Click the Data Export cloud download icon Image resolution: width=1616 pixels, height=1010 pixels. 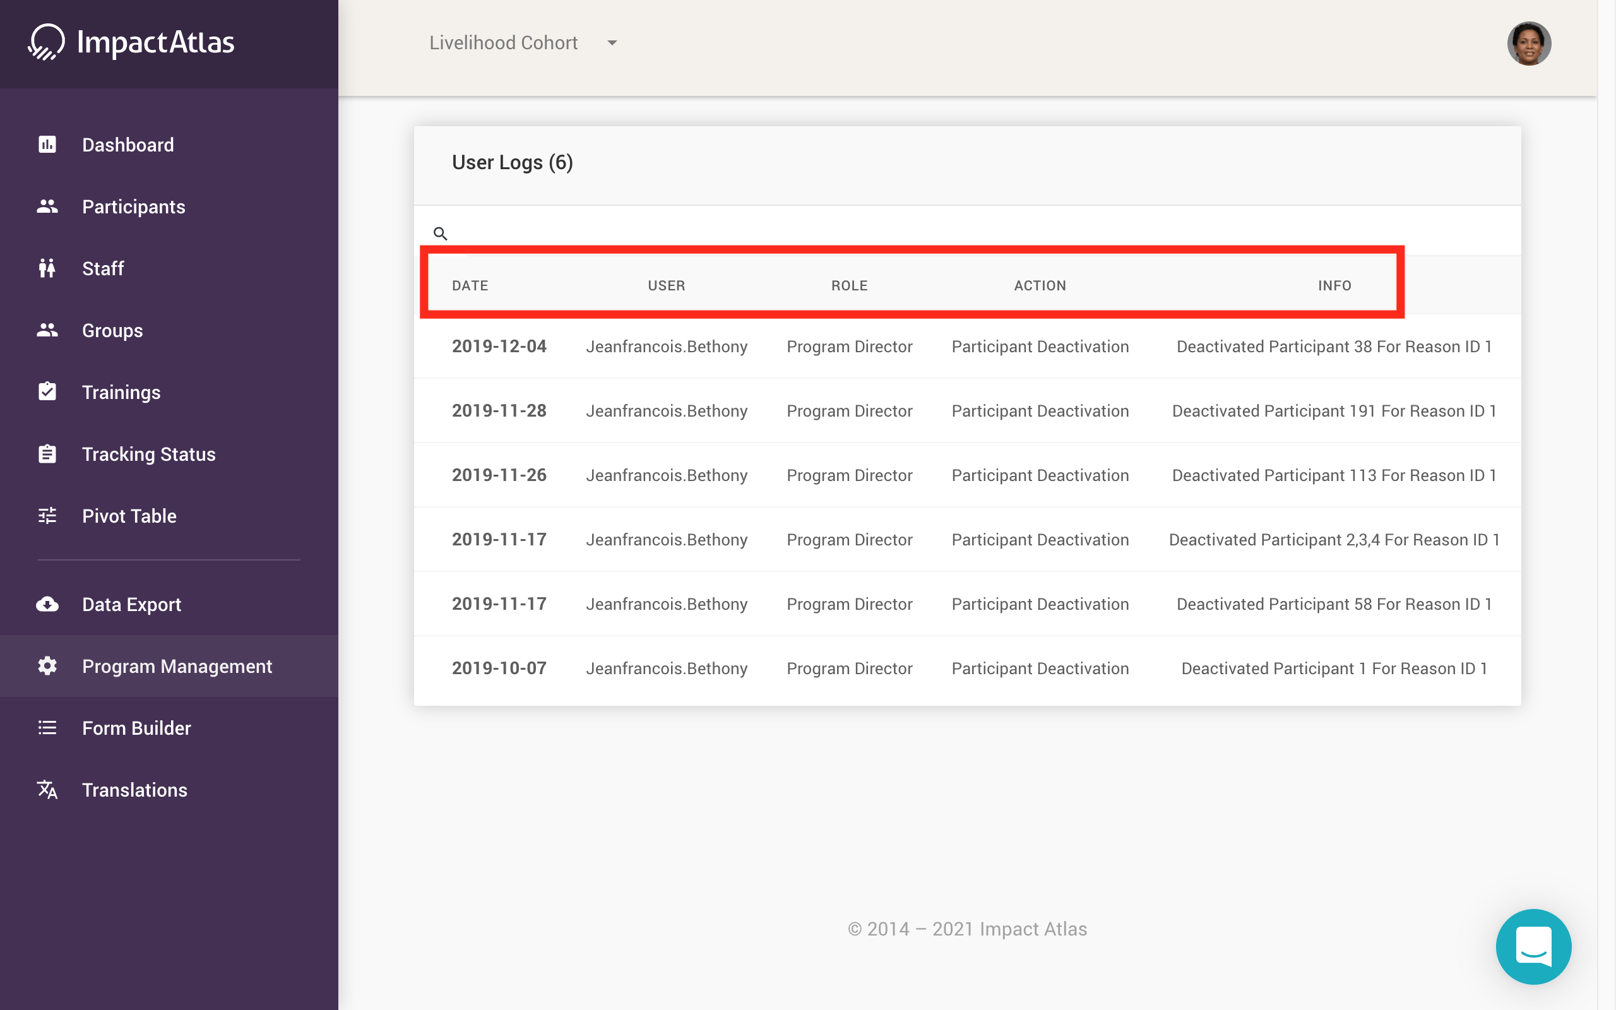(x=47, y=605)
